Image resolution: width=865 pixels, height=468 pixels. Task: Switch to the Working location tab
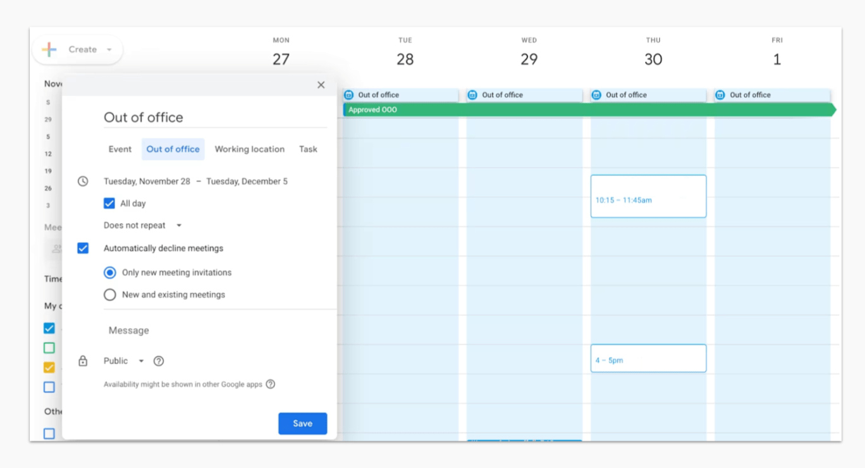[249, 149]
